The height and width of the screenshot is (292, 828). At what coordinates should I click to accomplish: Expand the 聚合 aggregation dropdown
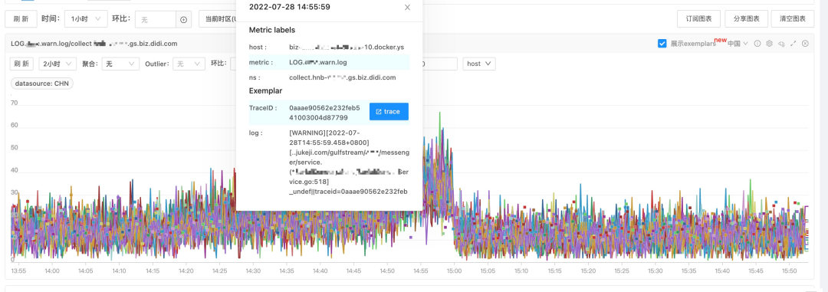tap(120, 64)
